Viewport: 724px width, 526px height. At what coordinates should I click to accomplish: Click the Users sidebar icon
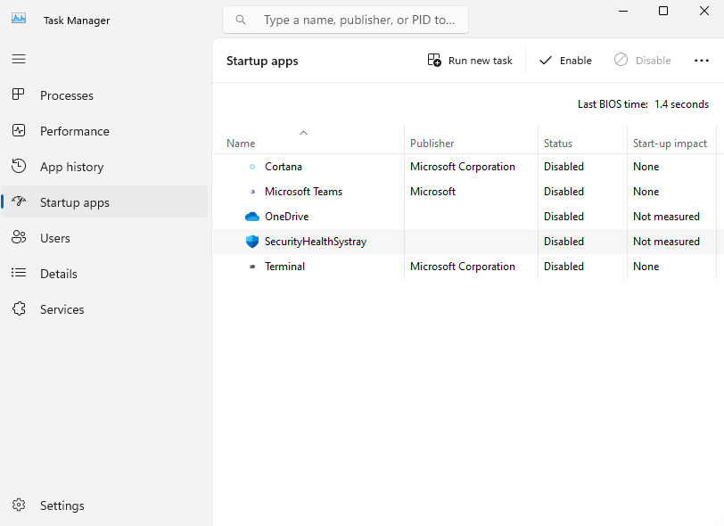tap(19, 238)
